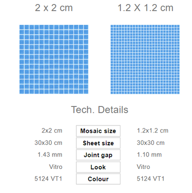
Task: Click the '2 x 2 cm' heading
Action: point(54,8)
